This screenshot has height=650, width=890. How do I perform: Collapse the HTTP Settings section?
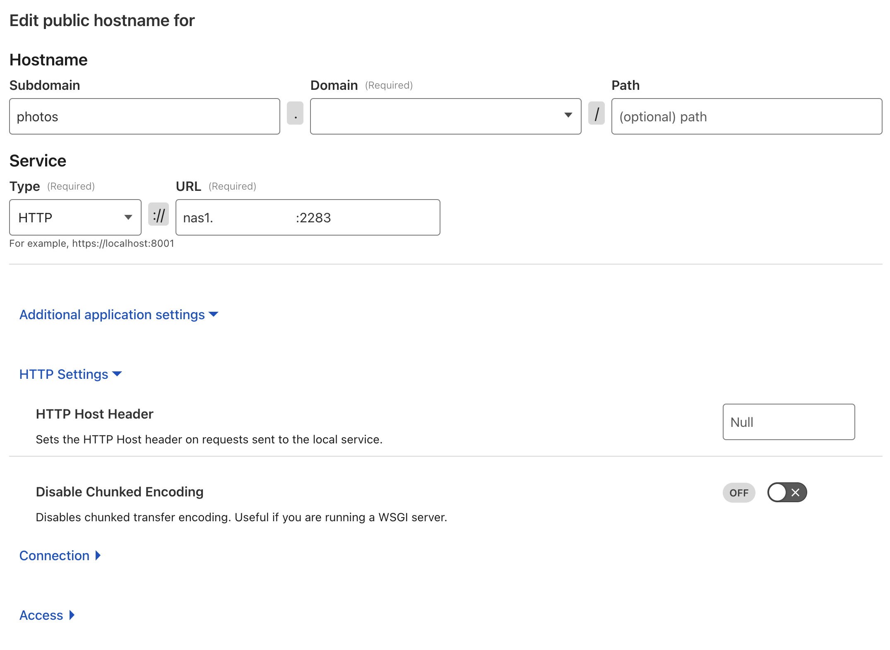[x=71, y=374]
